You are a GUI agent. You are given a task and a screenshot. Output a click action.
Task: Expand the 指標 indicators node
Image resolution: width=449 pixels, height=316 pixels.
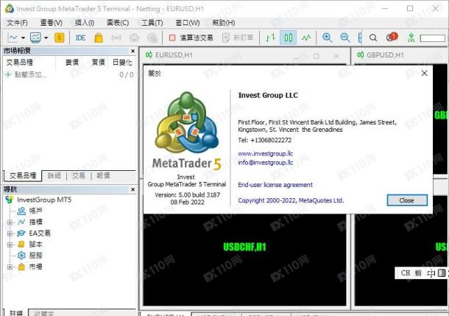[10, 222]
